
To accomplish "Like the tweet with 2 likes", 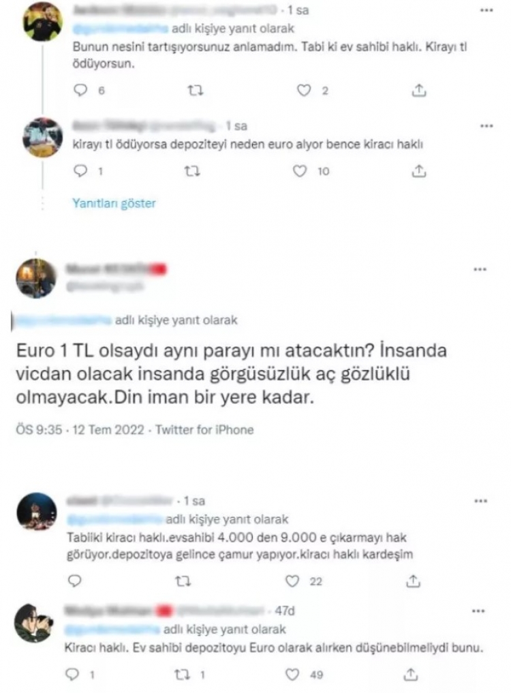I will 304,91.
